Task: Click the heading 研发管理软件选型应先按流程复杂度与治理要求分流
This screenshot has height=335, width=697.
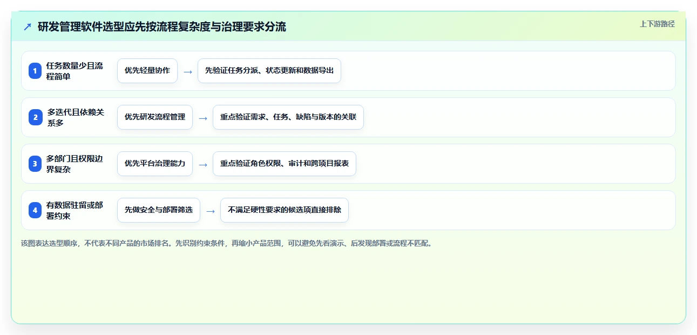Action: [161, 26]
